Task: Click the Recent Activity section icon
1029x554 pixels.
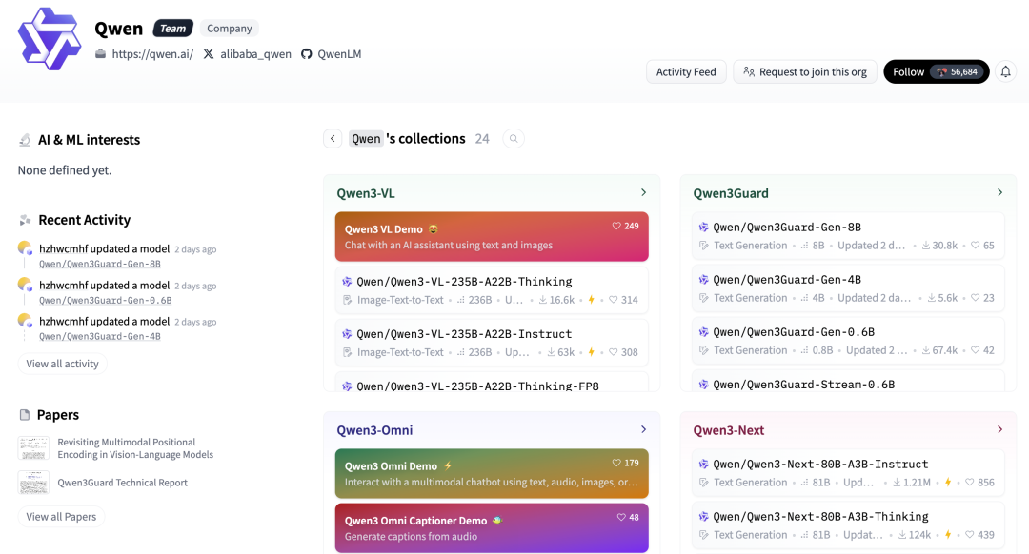Action: click(x=25, y=220)
